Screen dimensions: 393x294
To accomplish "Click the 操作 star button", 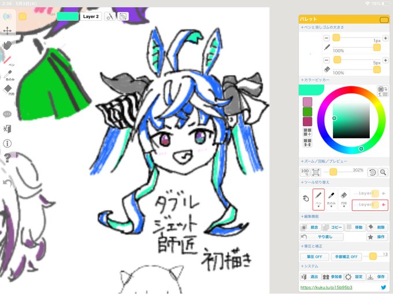I will tap(377, 237).
